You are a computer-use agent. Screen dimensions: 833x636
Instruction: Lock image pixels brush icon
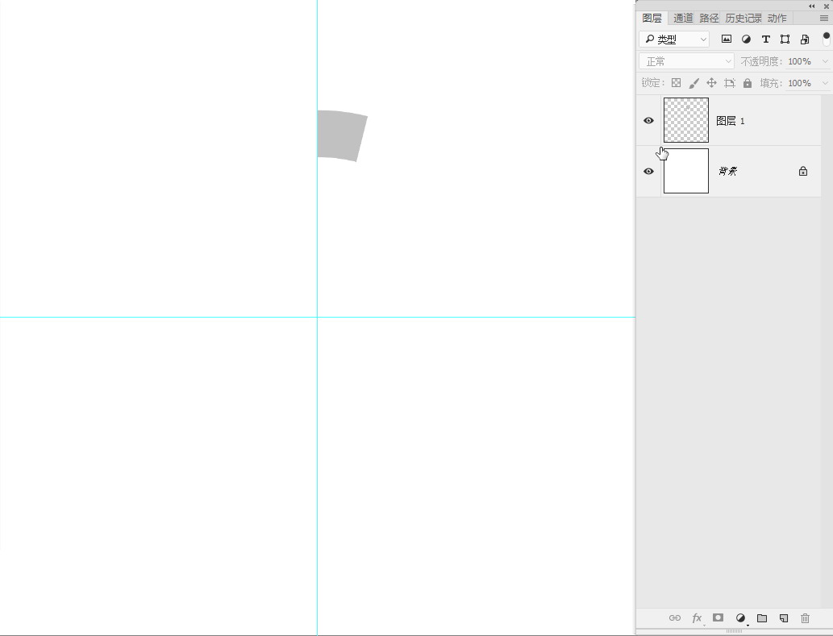693,83
